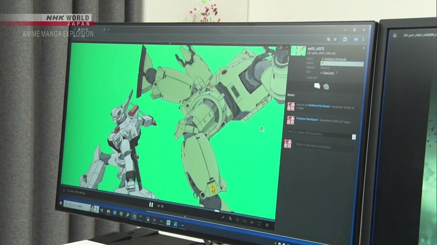Click the plus crosshair icon in player bar

[x=237, y=220]
